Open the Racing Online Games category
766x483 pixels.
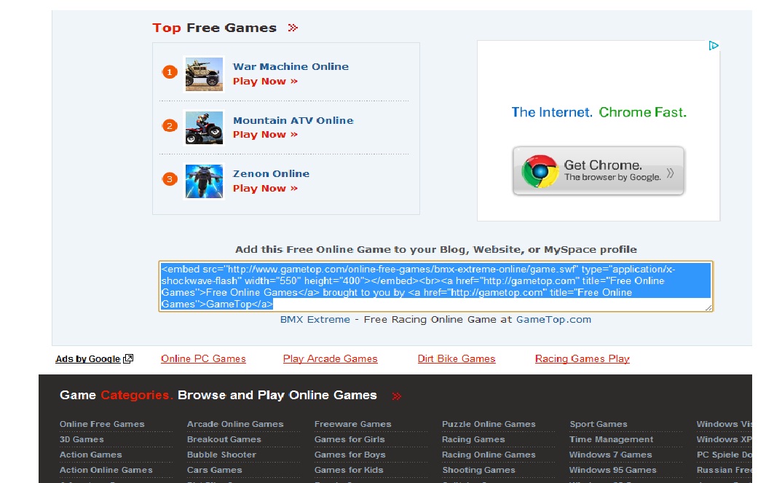point(489,455)
